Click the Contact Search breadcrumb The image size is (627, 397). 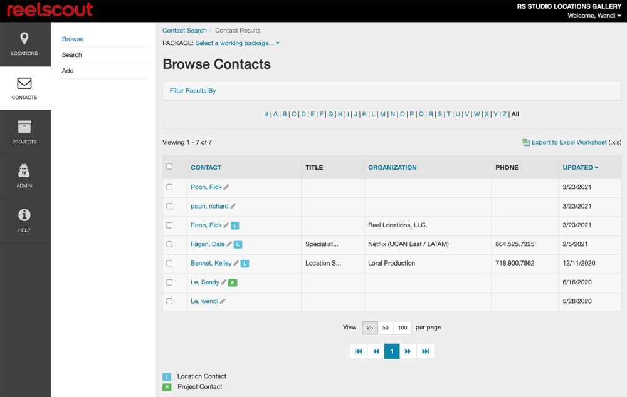(184, 30)
